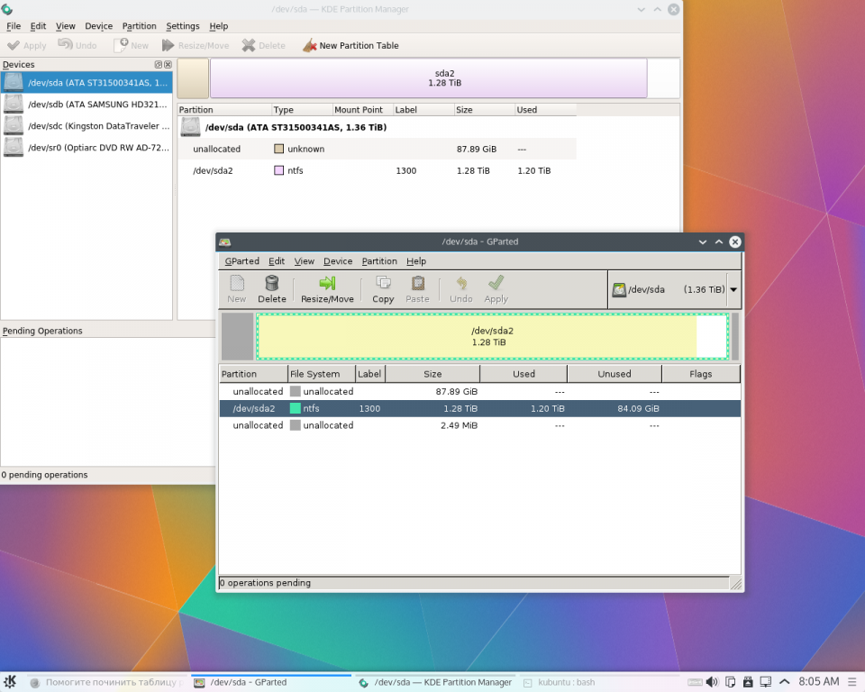Select /dev/sdc Kingston DataTraveler device

[86, 126]
